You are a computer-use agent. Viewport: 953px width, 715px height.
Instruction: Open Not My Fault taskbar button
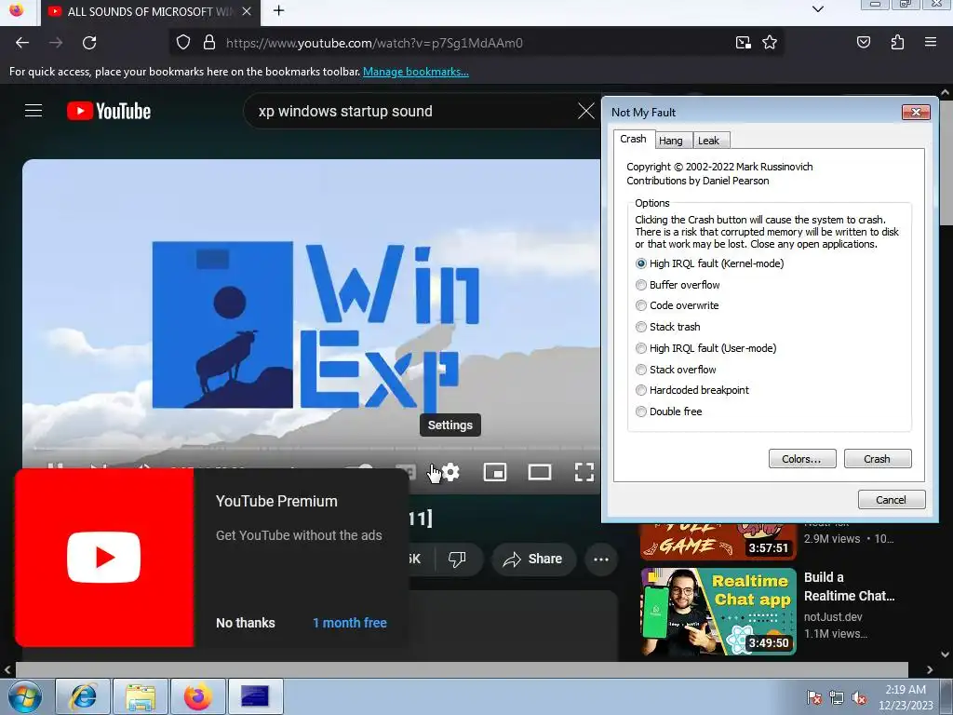pos(255,696)
